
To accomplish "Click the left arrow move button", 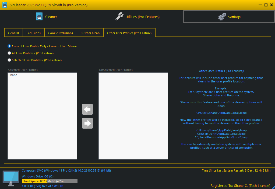I will tap(87, 109).
